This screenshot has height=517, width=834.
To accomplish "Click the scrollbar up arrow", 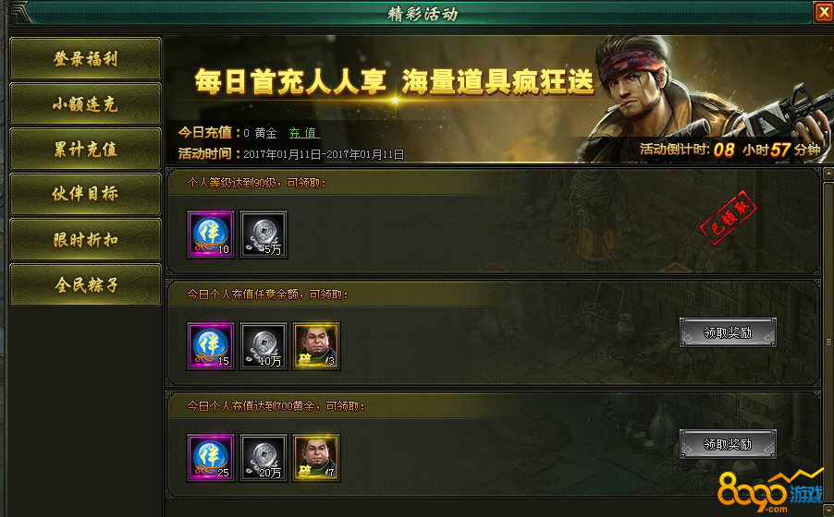I will [828, 174].
